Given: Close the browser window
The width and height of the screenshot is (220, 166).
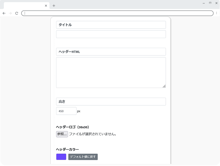Looking at the screenshot, I should [x=216, y=3].
